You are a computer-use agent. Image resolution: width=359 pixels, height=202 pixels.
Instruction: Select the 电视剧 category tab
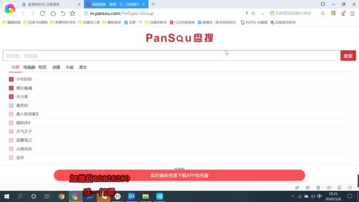tap(29, 67)
